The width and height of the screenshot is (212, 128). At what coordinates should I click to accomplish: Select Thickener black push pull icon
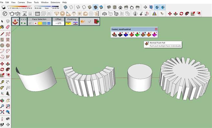120,34
